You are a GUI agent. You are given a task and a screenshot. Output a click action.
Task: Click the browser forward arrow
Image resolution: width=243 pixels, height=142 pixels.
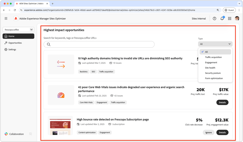pos(9,10)
